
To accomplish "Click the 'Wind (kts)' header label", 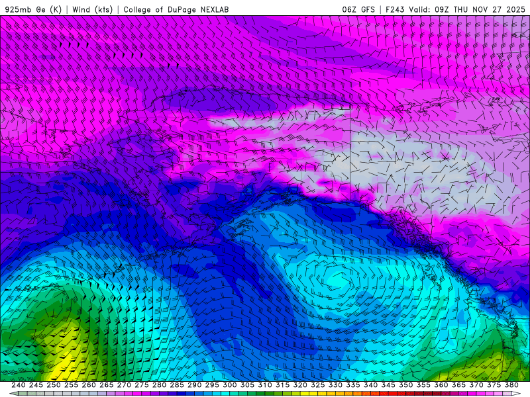I will click(x=93, y=9).
